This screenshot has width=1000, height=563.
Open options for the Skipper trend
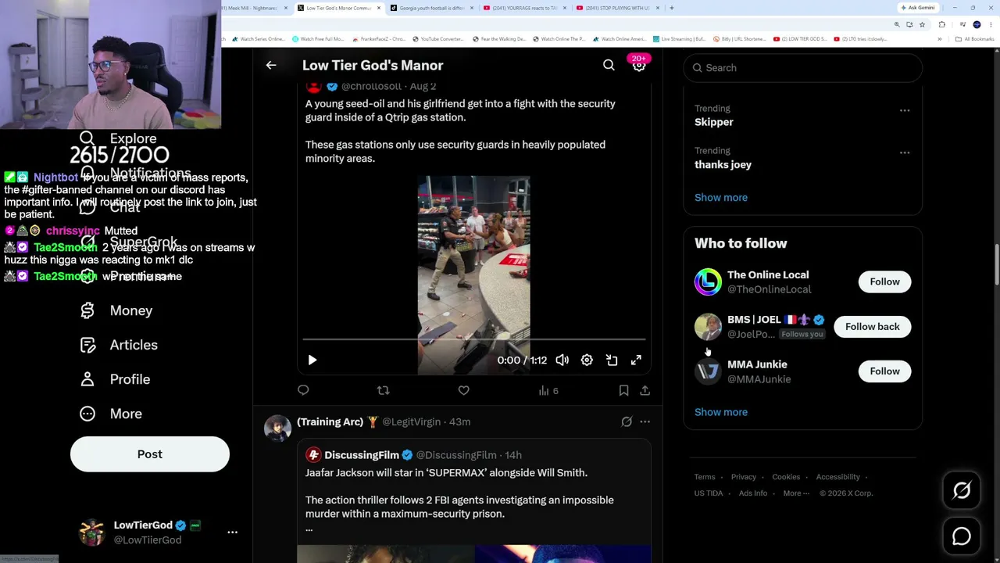(905, 110)
